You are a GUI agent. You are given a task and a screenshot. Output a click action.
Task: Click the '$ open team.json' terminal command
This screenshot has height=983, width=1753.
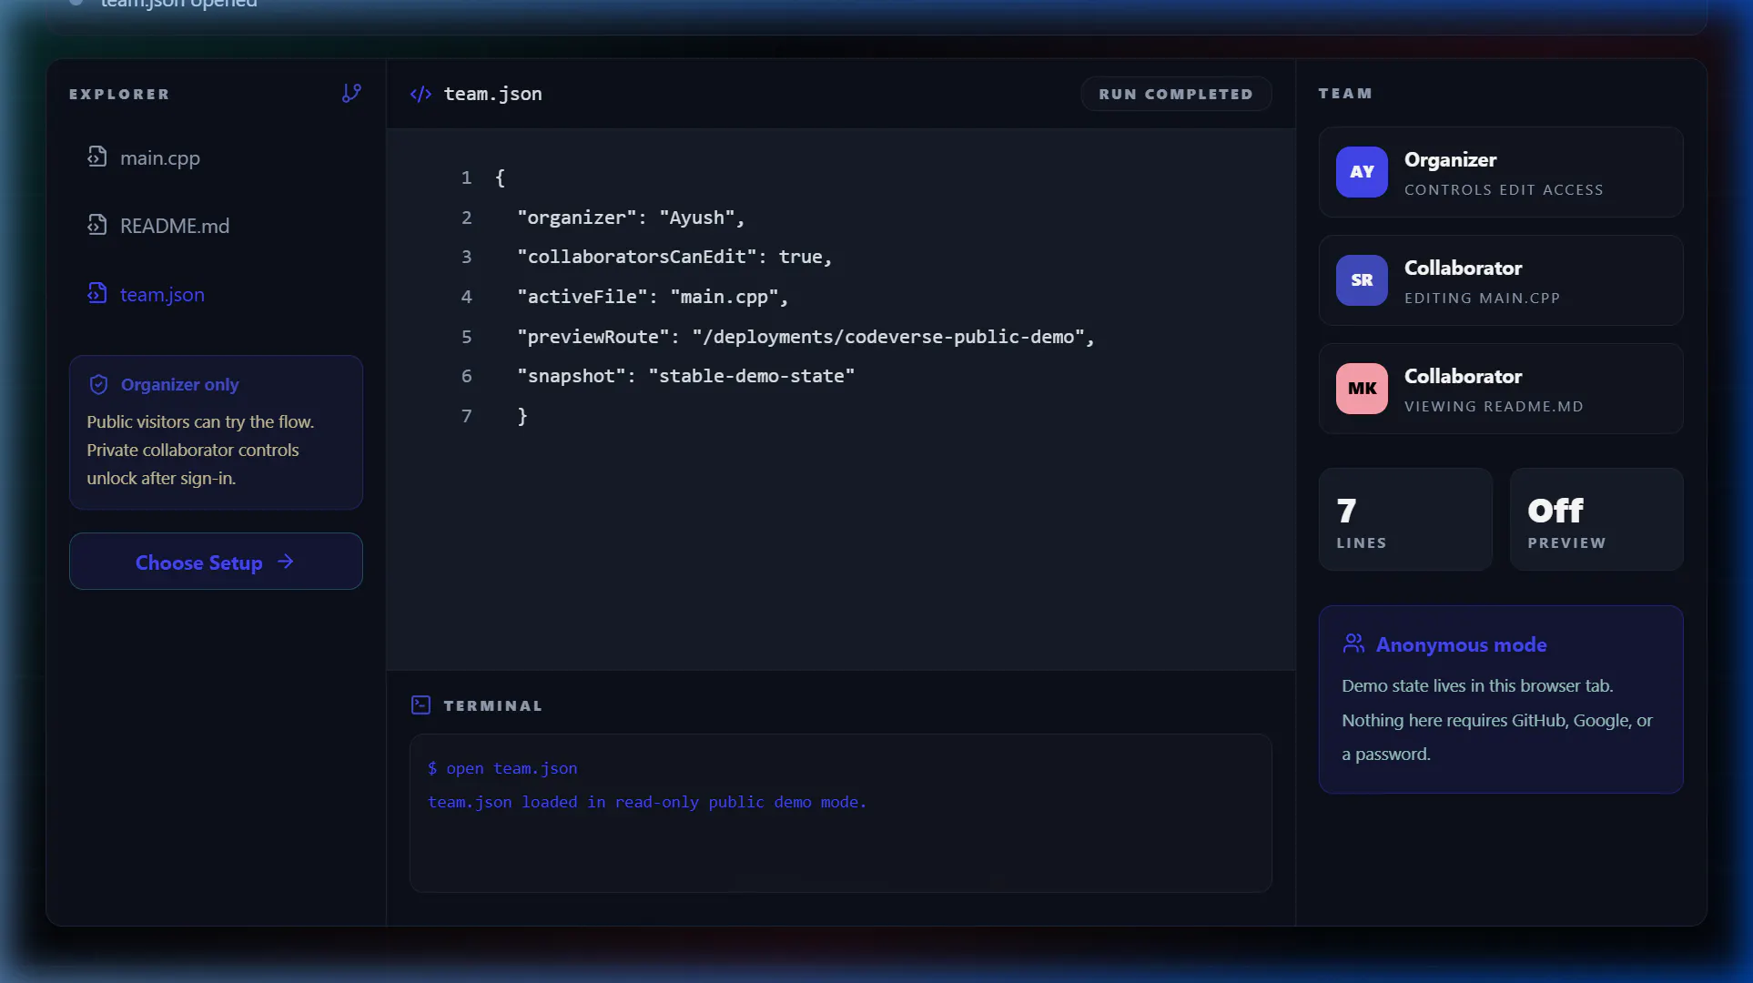[x=502, y=768]
